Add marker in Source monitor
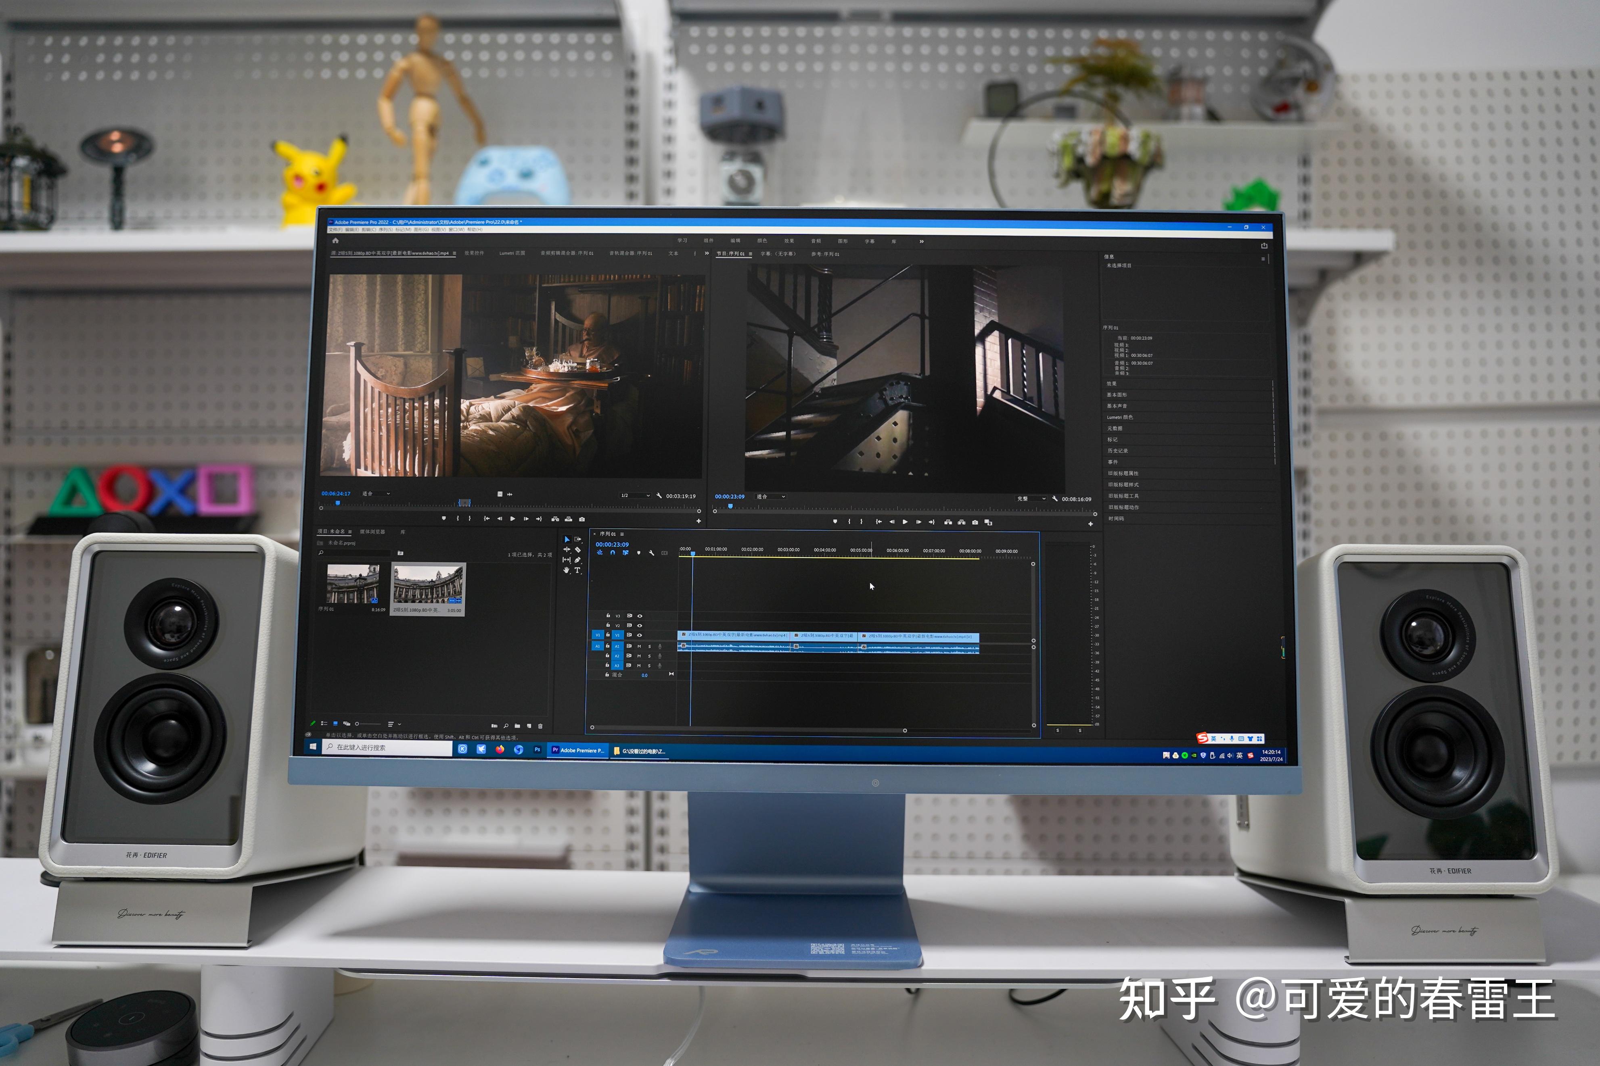 coord(444,518)
